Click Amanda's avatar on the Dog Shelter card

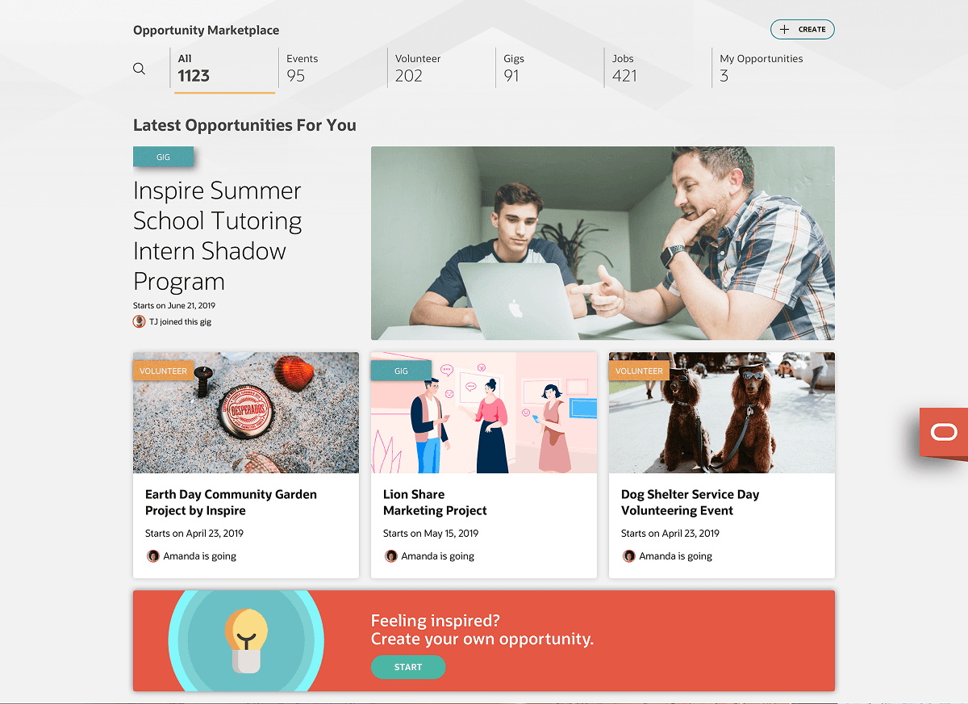(x=629, y=555)
